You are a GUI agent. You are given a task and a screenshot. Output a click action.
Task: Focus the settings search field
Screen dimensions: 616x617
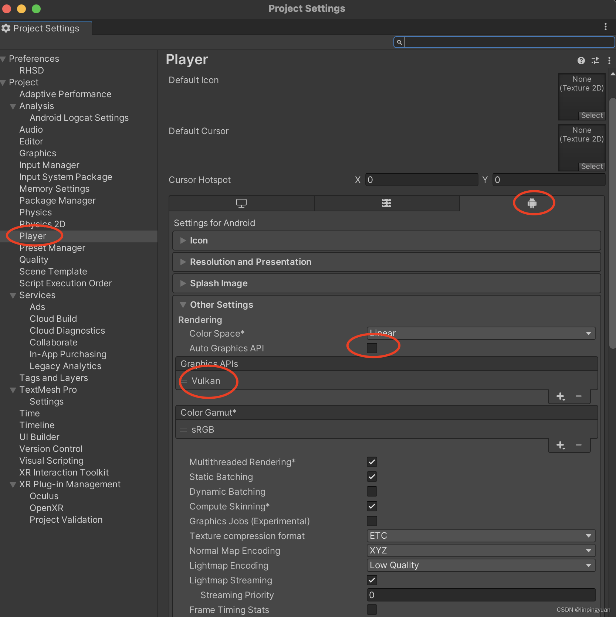(x=504, y=42)
